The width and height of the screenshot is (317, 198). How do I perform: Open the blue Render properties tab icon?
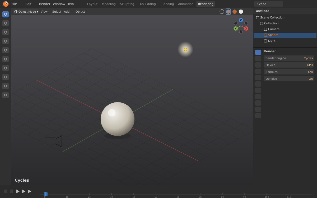coord(258,52)
